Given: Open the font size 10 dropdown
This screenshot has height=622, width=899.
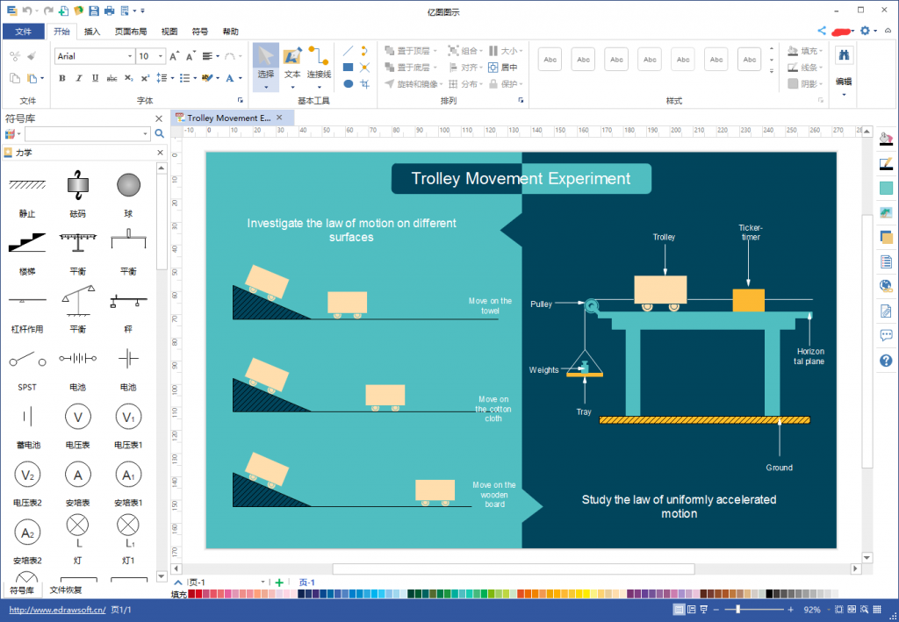Looking at the screenshot, I should tap(161, 56).
